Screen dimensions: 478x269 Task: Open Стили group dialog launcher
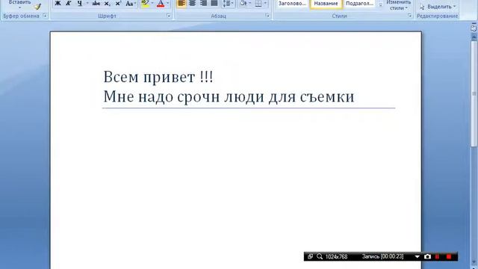click(409, 16)
